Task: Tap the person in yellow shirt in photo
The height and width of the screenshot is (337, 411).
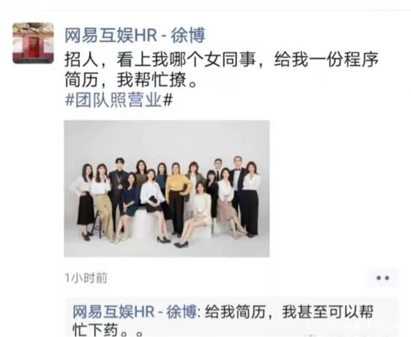Action: click(177, 200)
